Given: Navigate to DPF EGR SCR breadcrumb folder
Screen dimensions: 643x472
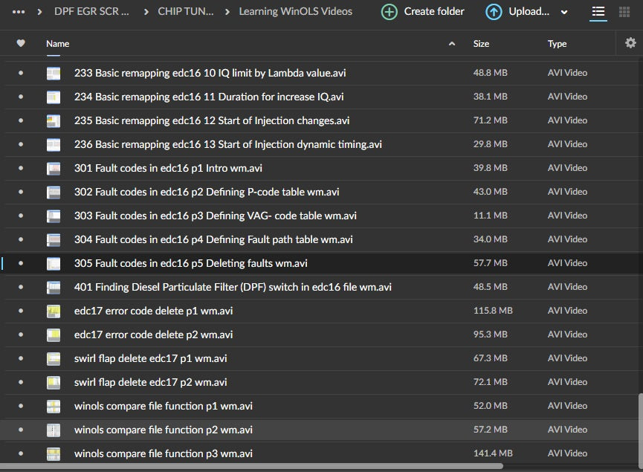Looking at the screenshot, I should coord(91,12).
